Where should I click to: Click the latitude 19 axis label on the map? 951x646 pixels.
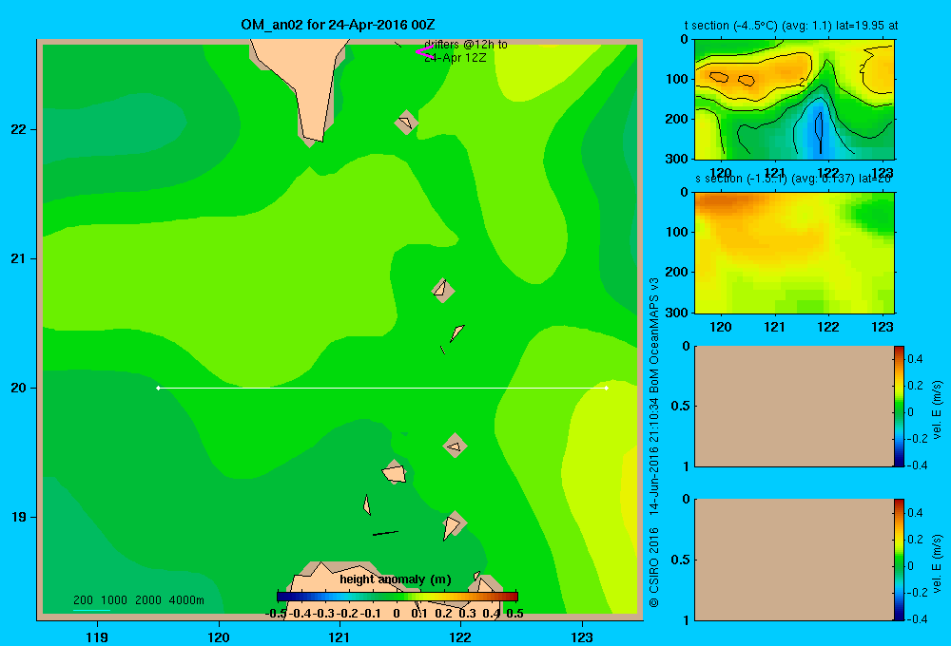[18, 517]
